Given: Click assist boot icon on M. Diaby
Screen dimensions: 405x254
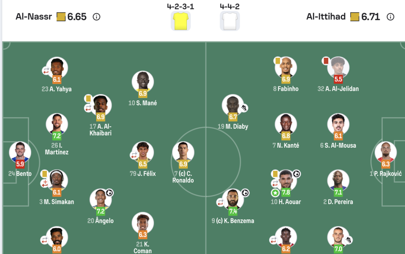Looking at the screenshot, I should point(243,108).
